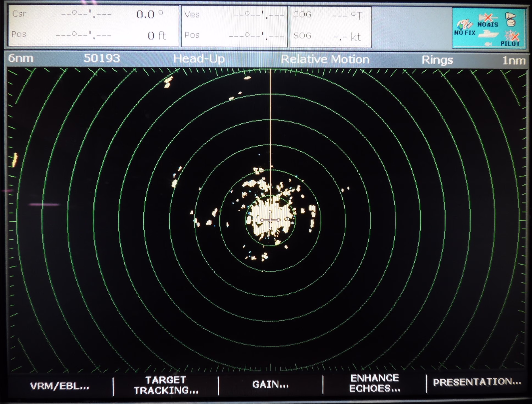Tap the PILOT status text
This screenshot has width=532, height=404.
pos(510,43)
